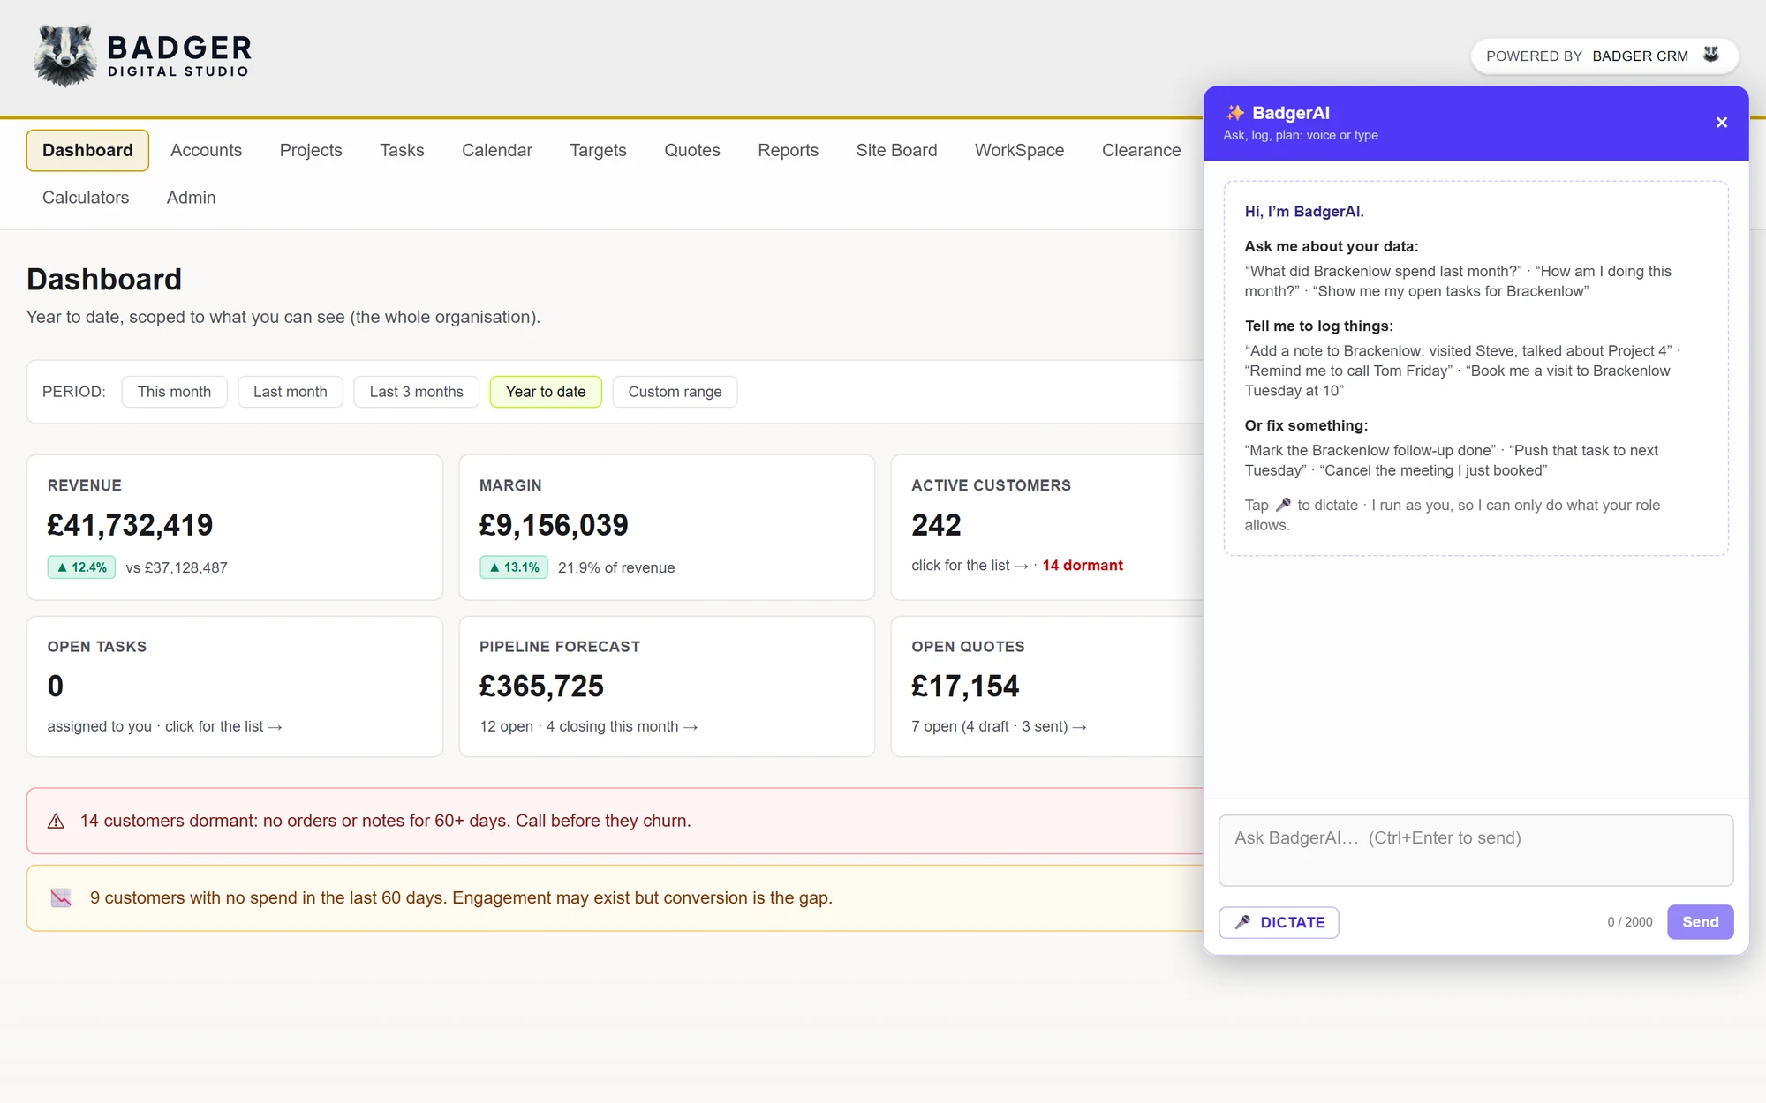This screenshot has height=1103, width=1766.
Task: Click the Pipeline Forecast value £365,725
Action: click(x=541, y=687)
